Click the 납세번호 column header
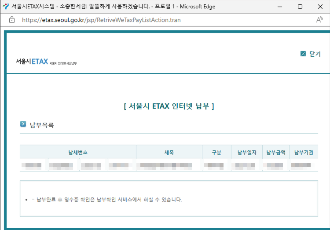The height and width of the screenshot is (230, 330). (x=78, y=152)
